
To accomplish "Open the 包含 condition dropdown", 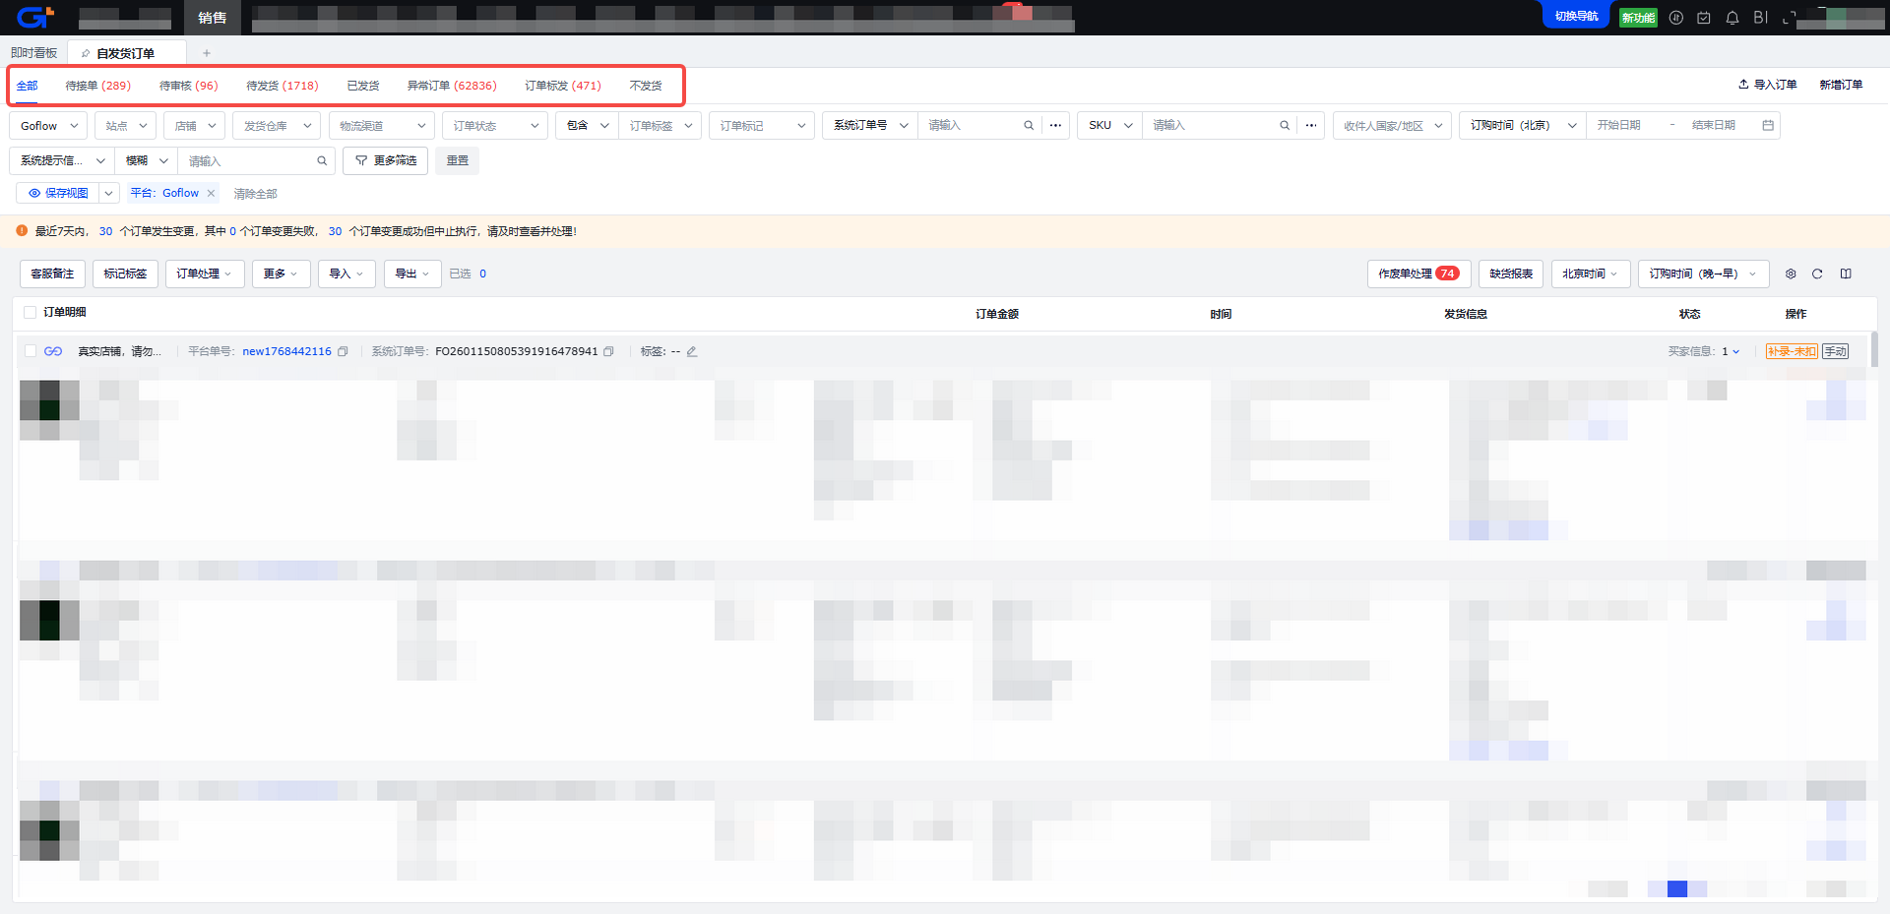I will coord(588,126).
